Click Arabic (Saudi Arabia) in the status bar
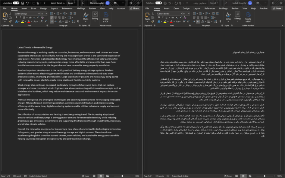Screen dimensions: 285x178 [180, 176]
